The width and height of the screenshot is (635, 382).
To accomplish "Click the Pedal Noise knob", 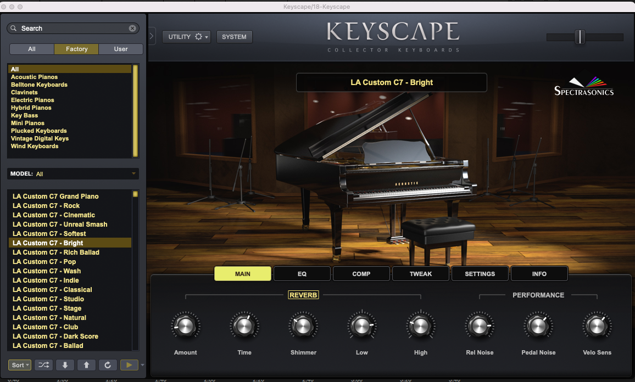I will pos(538,326).
